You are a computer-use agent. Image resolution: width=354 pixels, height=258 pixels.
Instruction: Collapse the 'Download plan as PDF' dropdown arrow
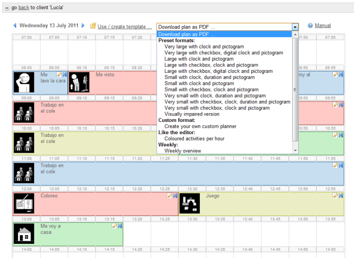[x=295, y=27]
